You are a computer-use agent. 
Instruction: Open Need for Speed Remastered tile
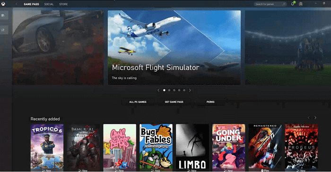[265, 147]
